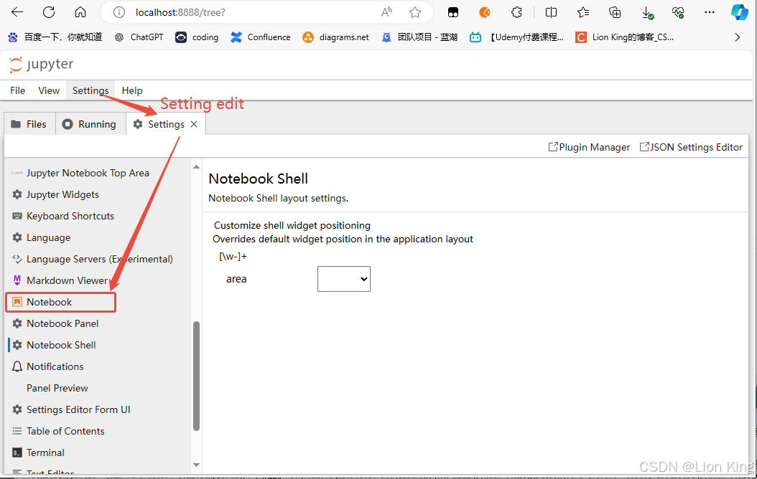Open the area dropdown
The height and width of the screenshot is (479, 757).
[344, 279]
